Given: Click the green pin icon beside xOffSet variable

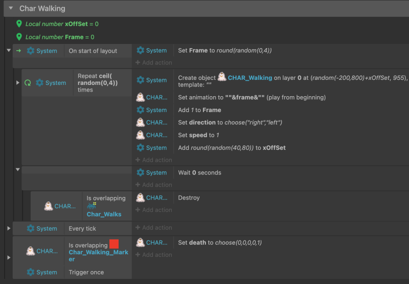Looking at the screenshot, I should pyautogui.click(x=19, y=24).
